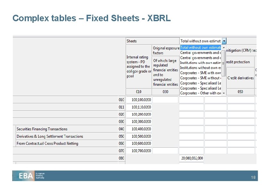This screenshot has width=270, height=191.
Task: Pick "Corporates - SME without" sheet entry
Action: [x=199, y=78]
